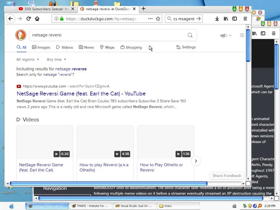Screen dimensions: 280x210
Task: Toggle the sidebar icon in front window
Action: click(234, 19)
